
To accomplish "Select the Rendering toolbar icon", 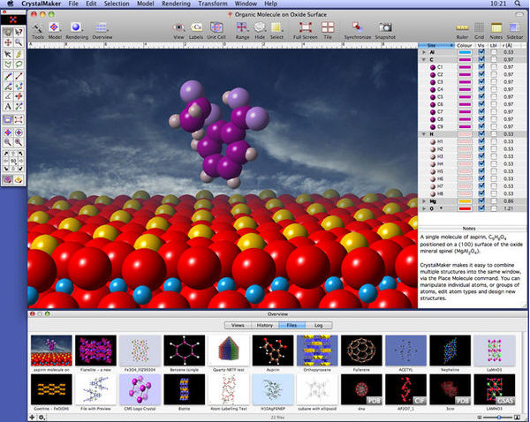I will (x=76, y=27).
